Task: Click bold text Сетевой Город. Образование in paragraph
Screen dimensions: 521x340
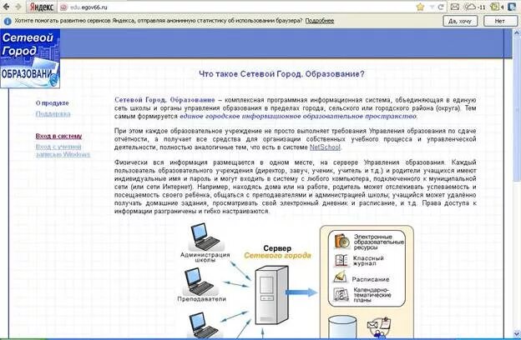Action: (164, 100)
